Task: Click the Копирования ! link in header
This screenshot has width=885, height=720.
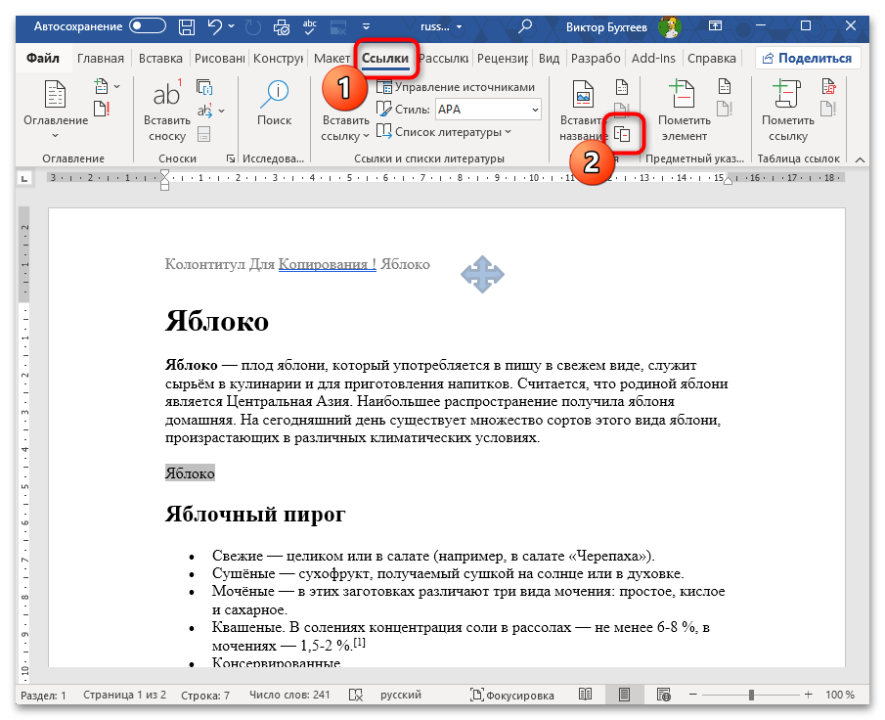Action: pos(328,264)
